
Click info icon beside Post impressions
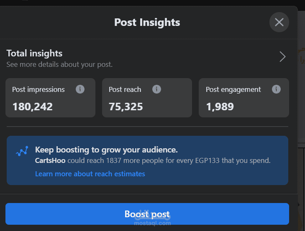[x=80, y=89]
